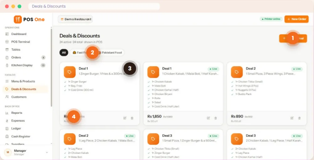The image size is (314, 160).
Task: Click the tag icon on Zinger Burger Deal 1
Action: coord(70,72)
